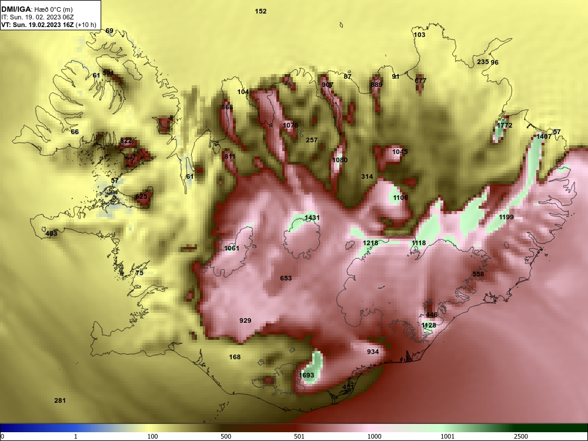Click the 91 value label
This screenshot has width=588, height=441.
click(x=396, y=76)
